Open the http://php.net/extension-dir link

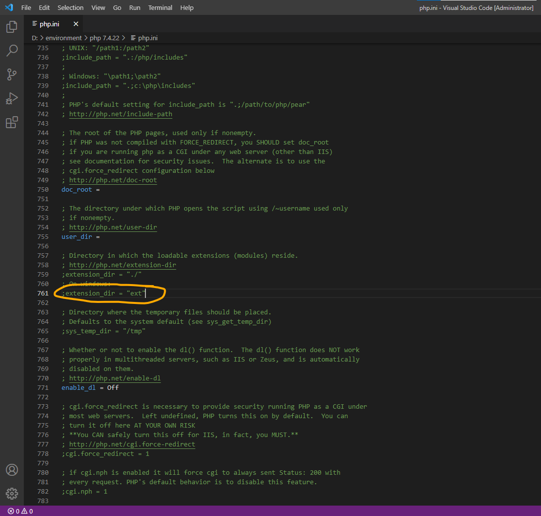click(123, 265)
